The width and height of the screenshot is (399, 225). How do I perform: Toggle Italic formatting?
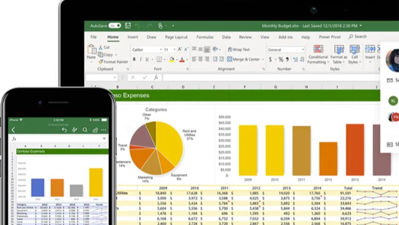pyautogui.click(x=140, y=59)
